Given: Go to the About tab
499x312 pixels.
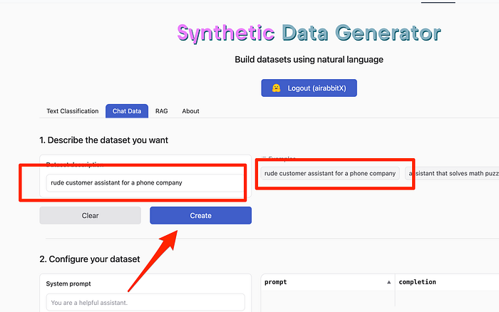Looking at the screenshot, I should (x=190, y=111).
